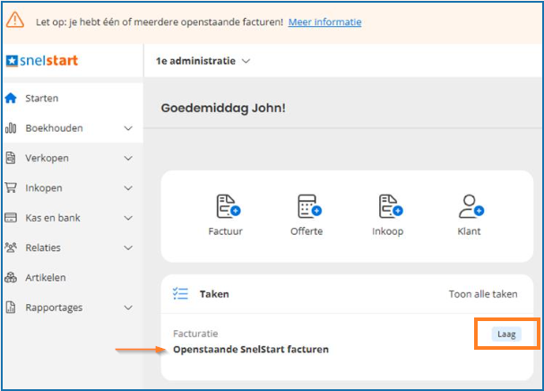The image size is (544, 391).
Task: Expand the Kas en bank chevron
Action: click(128, 218)
